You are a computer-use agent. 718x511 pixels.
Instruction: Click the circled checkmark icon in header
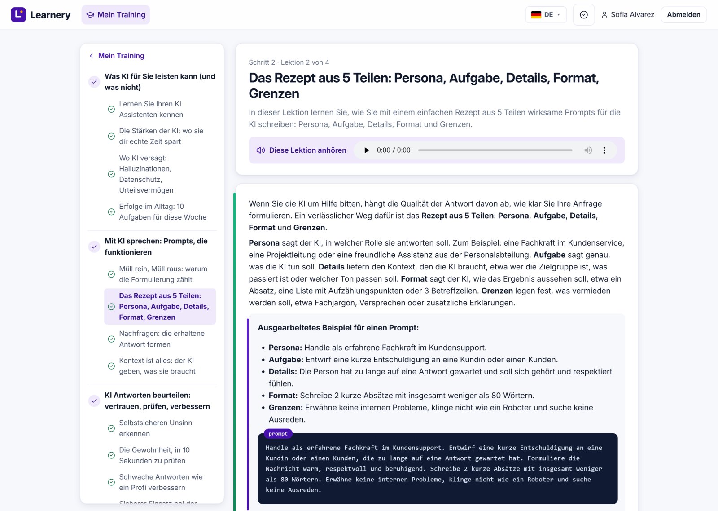click(x=584, y=15)
